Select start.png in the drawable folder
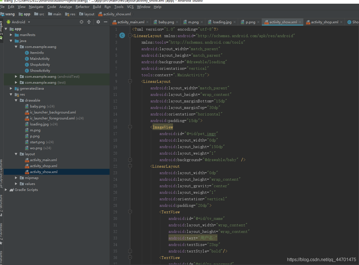This screenshot has height=265, width=359. pos(37,142)
